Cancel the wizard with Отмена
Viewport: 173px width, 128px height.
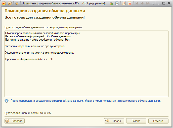tap(159, 121)
